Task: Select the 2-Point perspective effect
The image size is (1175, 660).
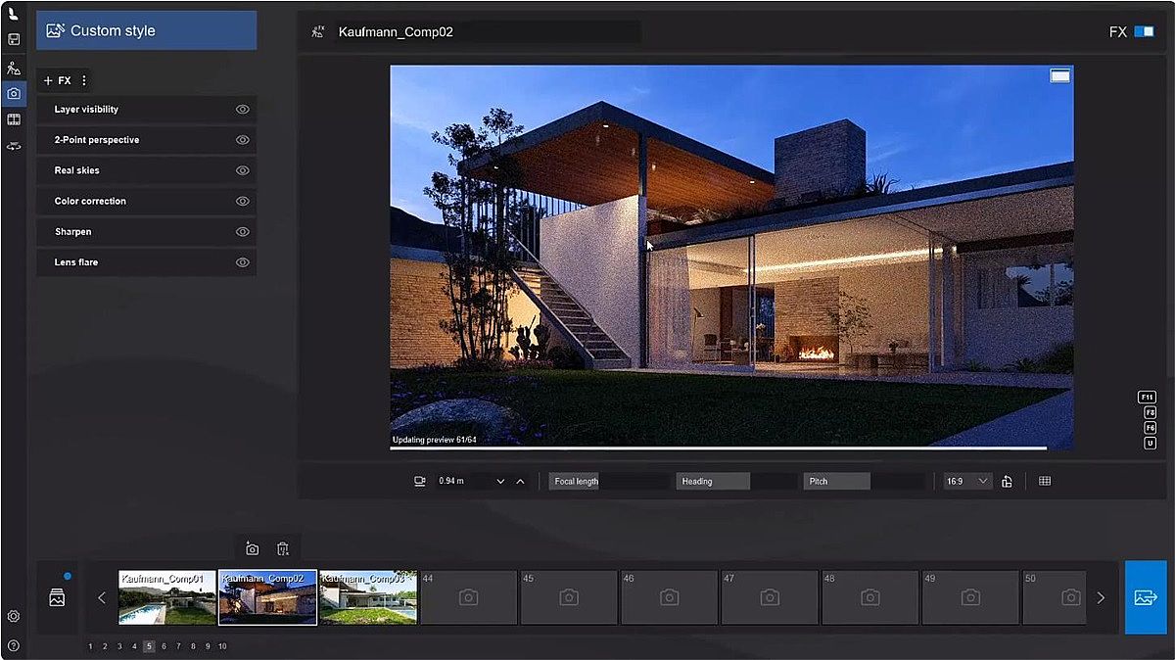Action: pyautogui.click(x=96, y=140)
